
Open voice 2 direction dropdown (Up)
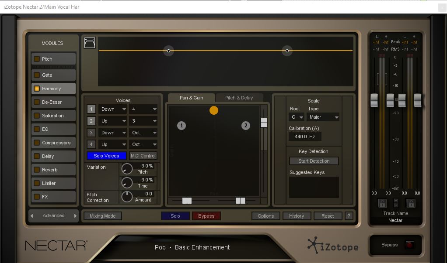click(x=112, y=121)
